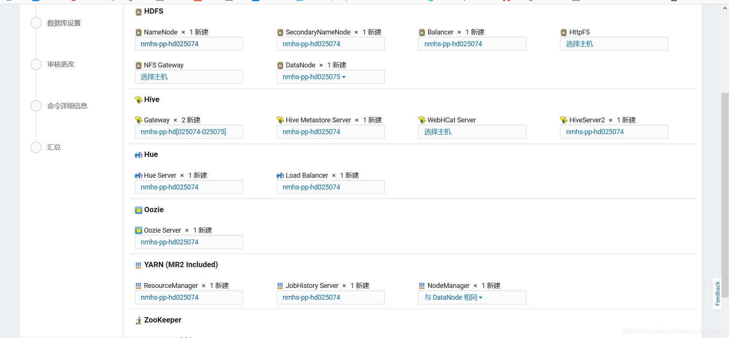The width and height of the screenshot is (729, 338).
Task: Select the 汇总 wizard step
Action: [54, 147]
